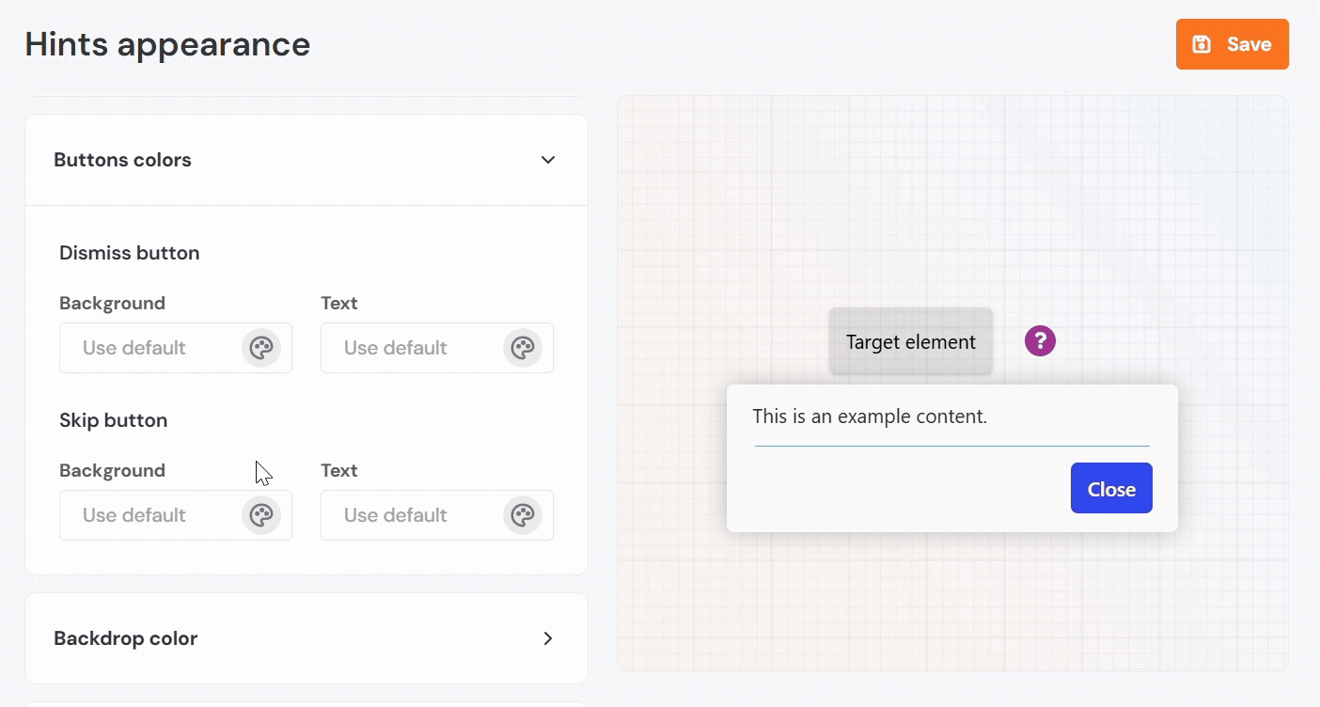1320x707 pixels.
Task: Click the purple question mark hint icon
Action: click(x=1040, y=341)
